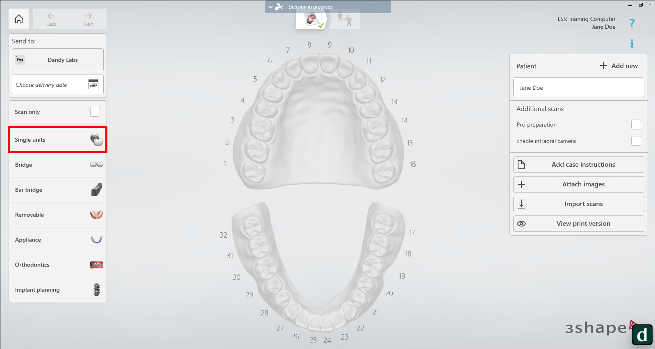Click the Back arrow button
Screen dimensions: 655x349
click(51, 19)
